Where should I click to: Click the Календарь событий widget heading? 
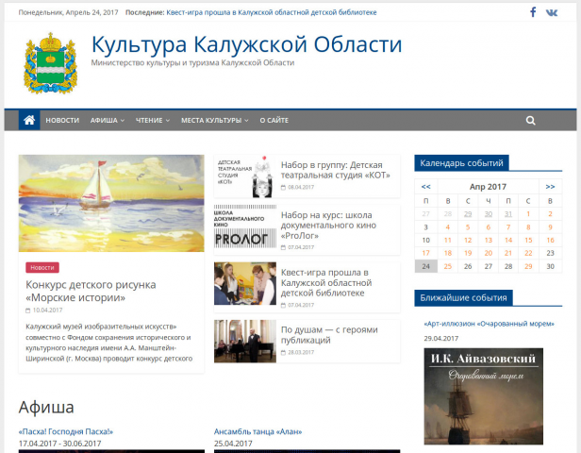click(461, 163)
